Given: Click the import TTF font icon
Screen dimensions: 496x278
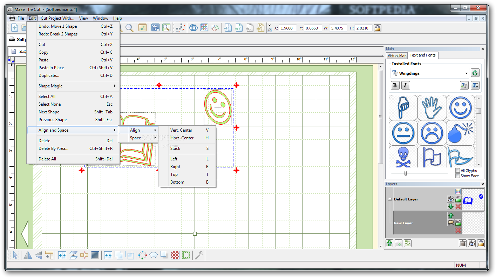Looking at the screenshot, I should [x=250, y=28].
